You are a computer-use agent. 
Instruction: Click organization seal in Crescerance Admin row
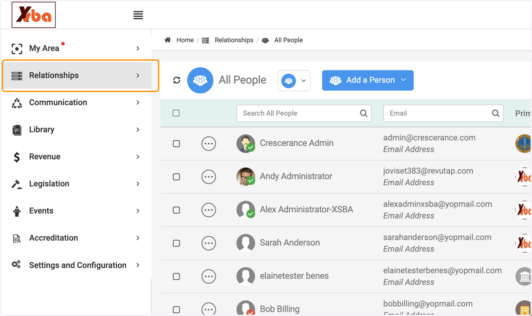click(524, 144)
